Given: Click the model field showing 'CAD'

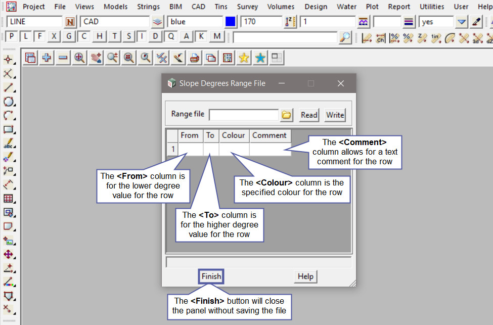Looking at the screenshot, I should pyautogui.click(x=115, y=22).
